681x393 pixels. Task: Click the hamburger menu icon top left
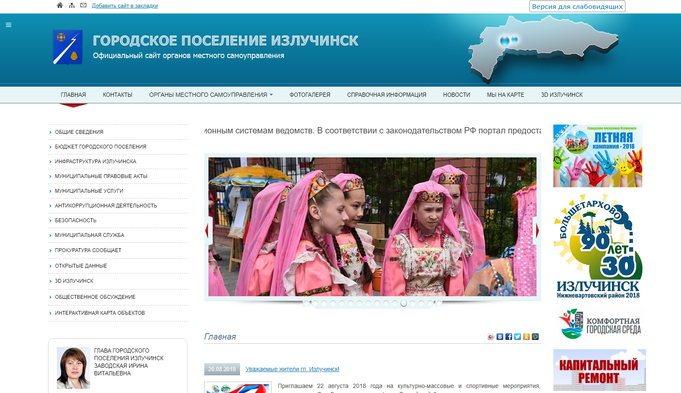pos(9,25)
